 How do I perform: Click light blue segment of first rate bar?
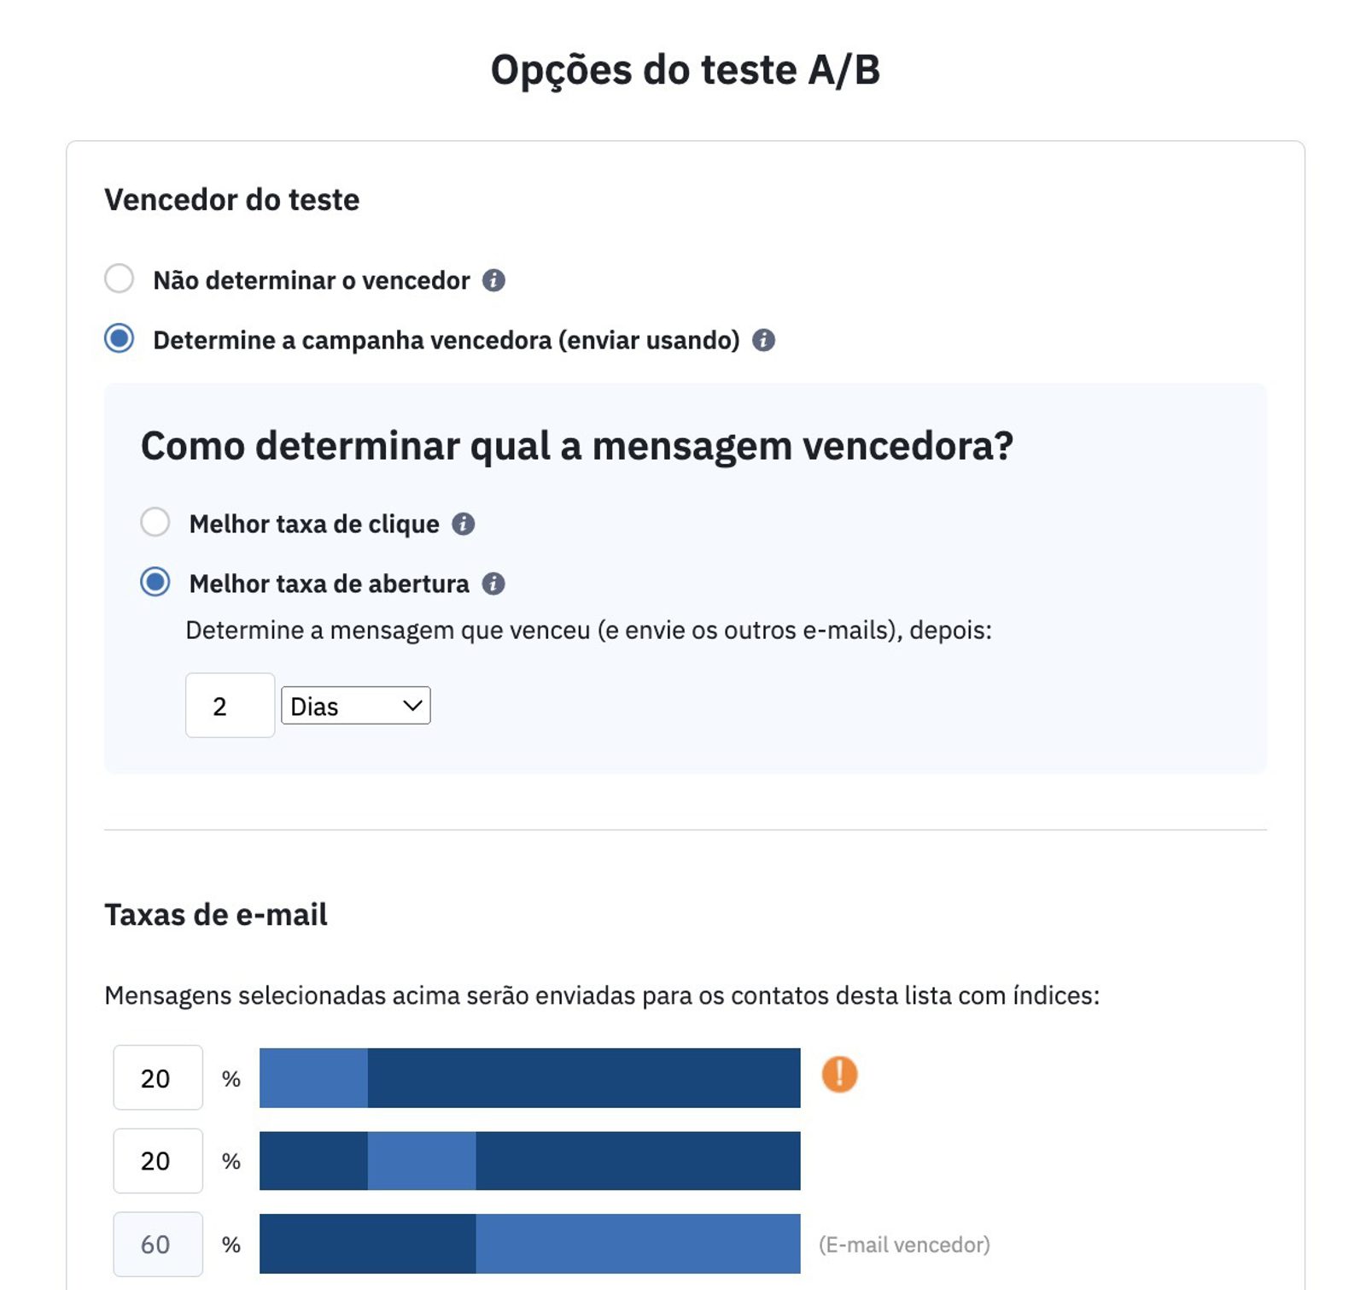tap(313, 1077)
